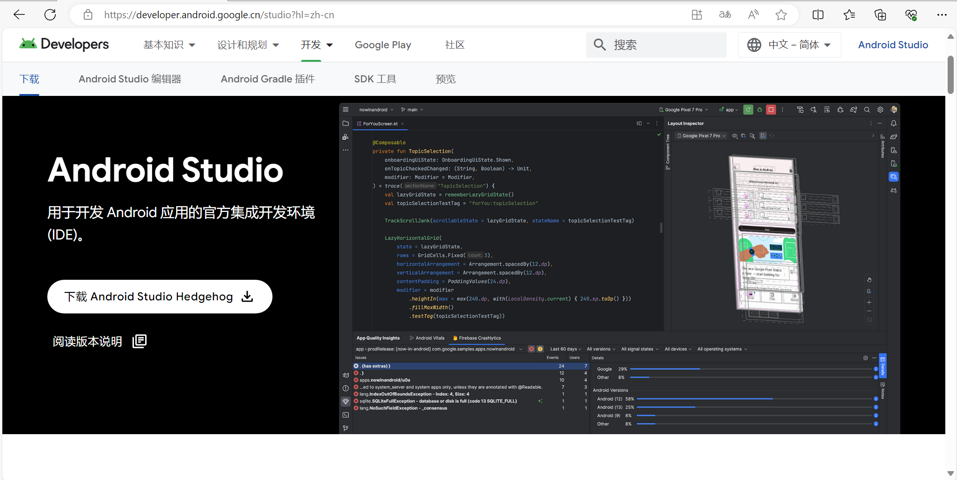The width and height of the screenshot is (957, 480).
Task: Click the browser refresh icon
Action: coord(50,15)
